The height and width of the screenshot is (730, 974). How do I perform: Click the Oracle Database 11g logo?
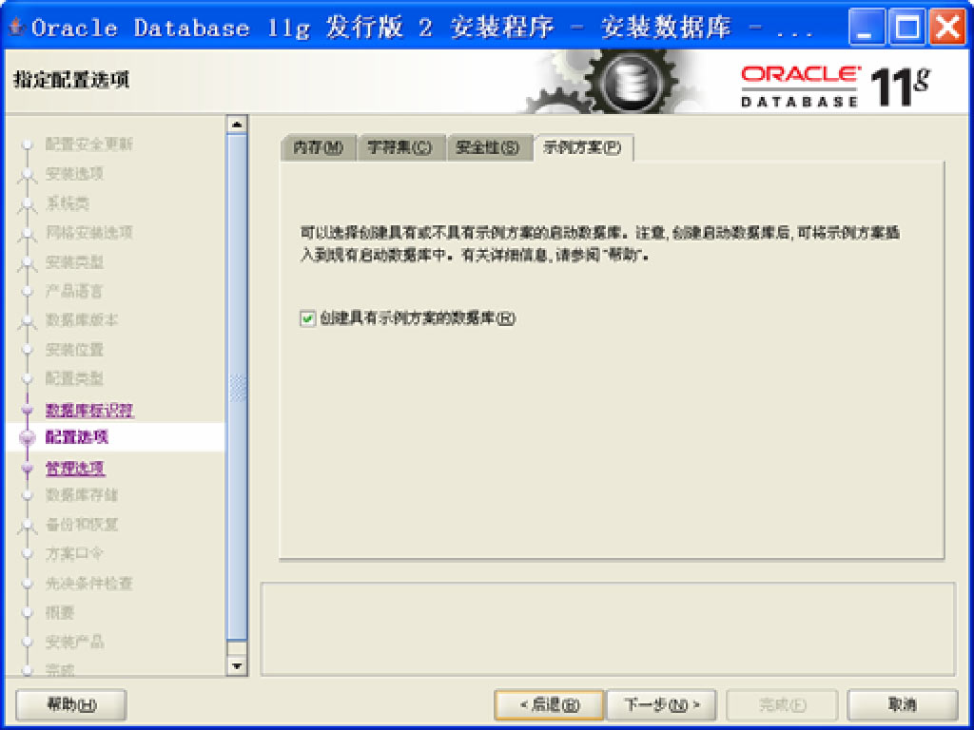coord(835,86)
